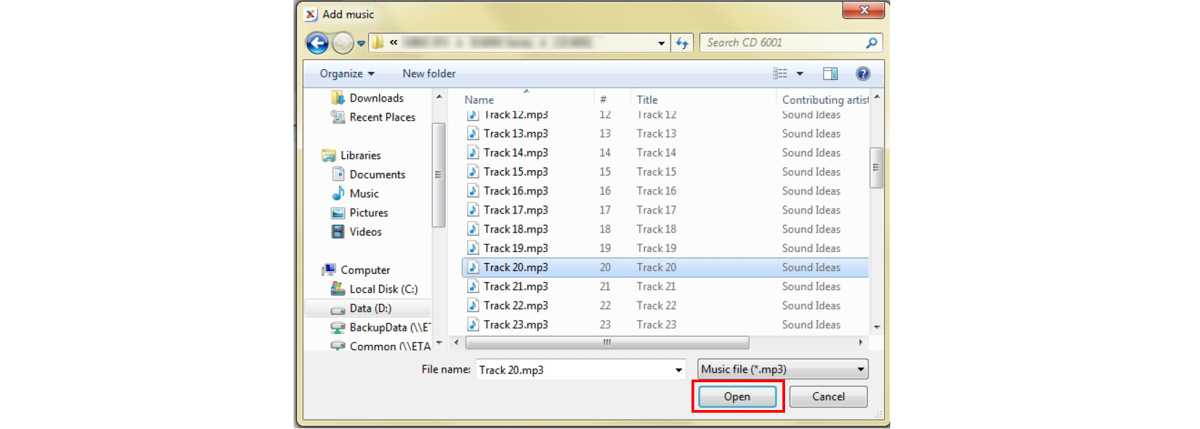This screenshot has width=1200, height=429.
Task: Click the Search CD 6001 input field
Action: pos(783,43)
